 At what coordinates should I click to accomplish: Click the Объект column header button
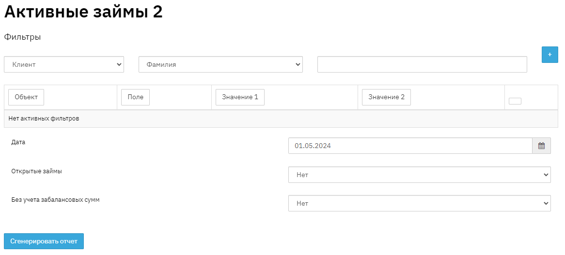click(26, 97)
